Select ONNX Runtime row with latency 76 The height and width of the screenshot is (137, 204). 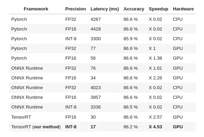pyautogui.click(x=103, y=68)
